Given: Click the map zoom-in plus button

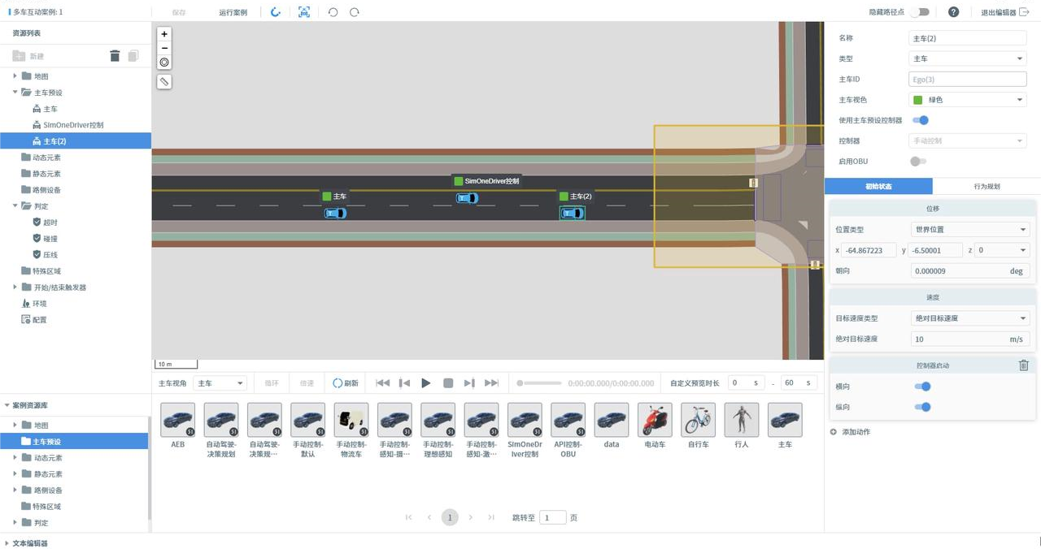Looking at the screenshot, I should click(164, 34).
